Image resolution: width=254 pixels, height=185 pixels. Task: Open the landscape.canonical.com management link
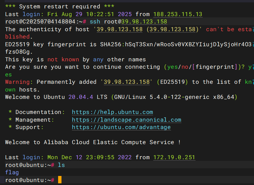[x=126, y=120]
